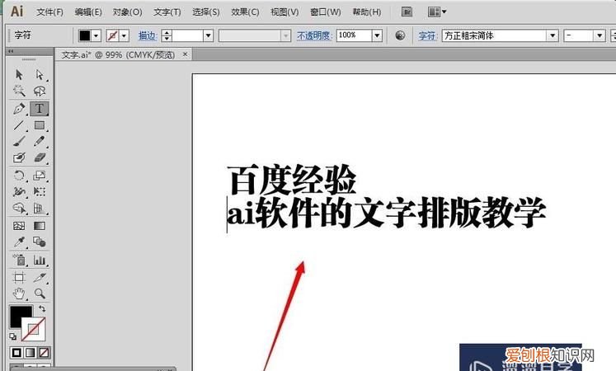Reset to default fill and stroke

pos(13,337)
